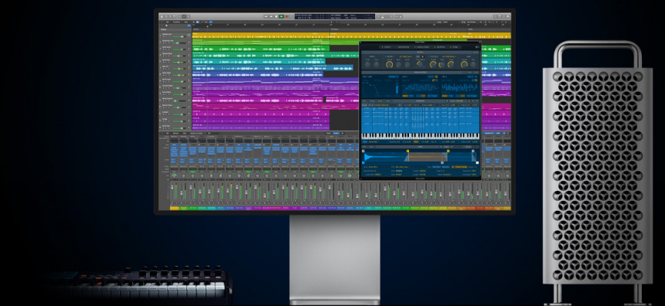Open the Sampler's Synth pane tab

tap(387, 47)
